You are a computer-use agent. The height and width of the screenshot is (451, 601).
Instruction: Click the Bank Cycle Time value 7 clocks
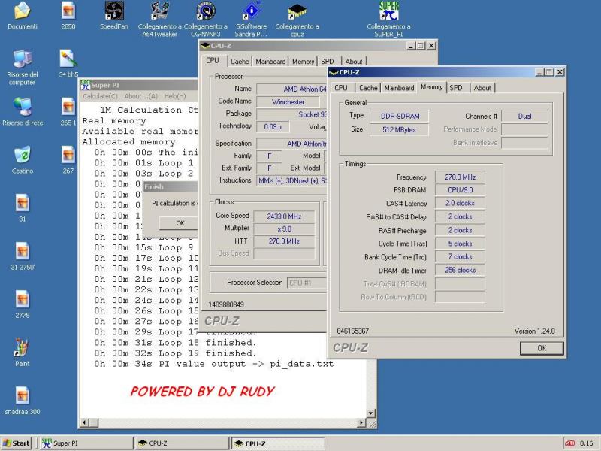460,256
